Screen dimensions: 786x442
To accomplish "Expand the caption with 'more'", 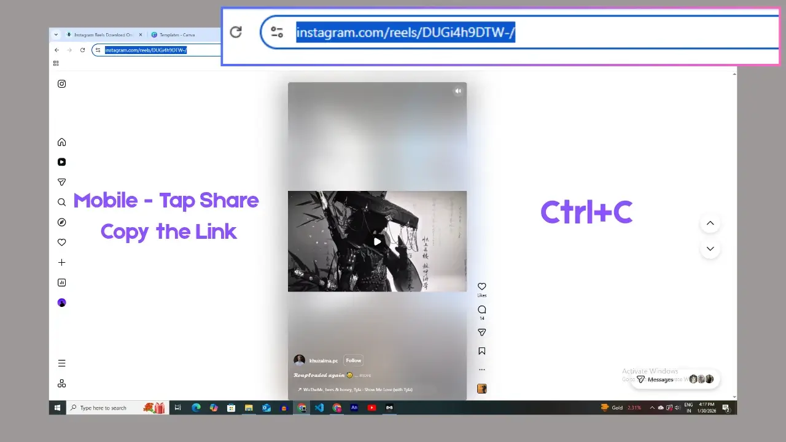I will coord(365,375).
